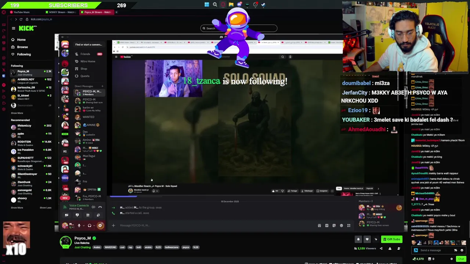The height and width of the screenshot is (264, 470).
Task: Open Discord User Settings gear
Action: click(100, 225)
